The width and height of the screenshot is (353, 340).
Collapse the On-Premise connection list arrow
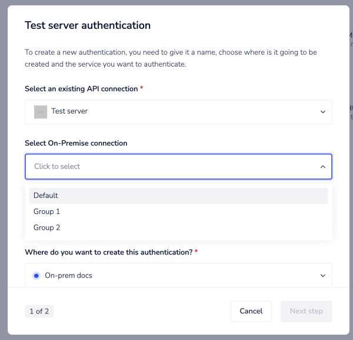coord(322,167)
